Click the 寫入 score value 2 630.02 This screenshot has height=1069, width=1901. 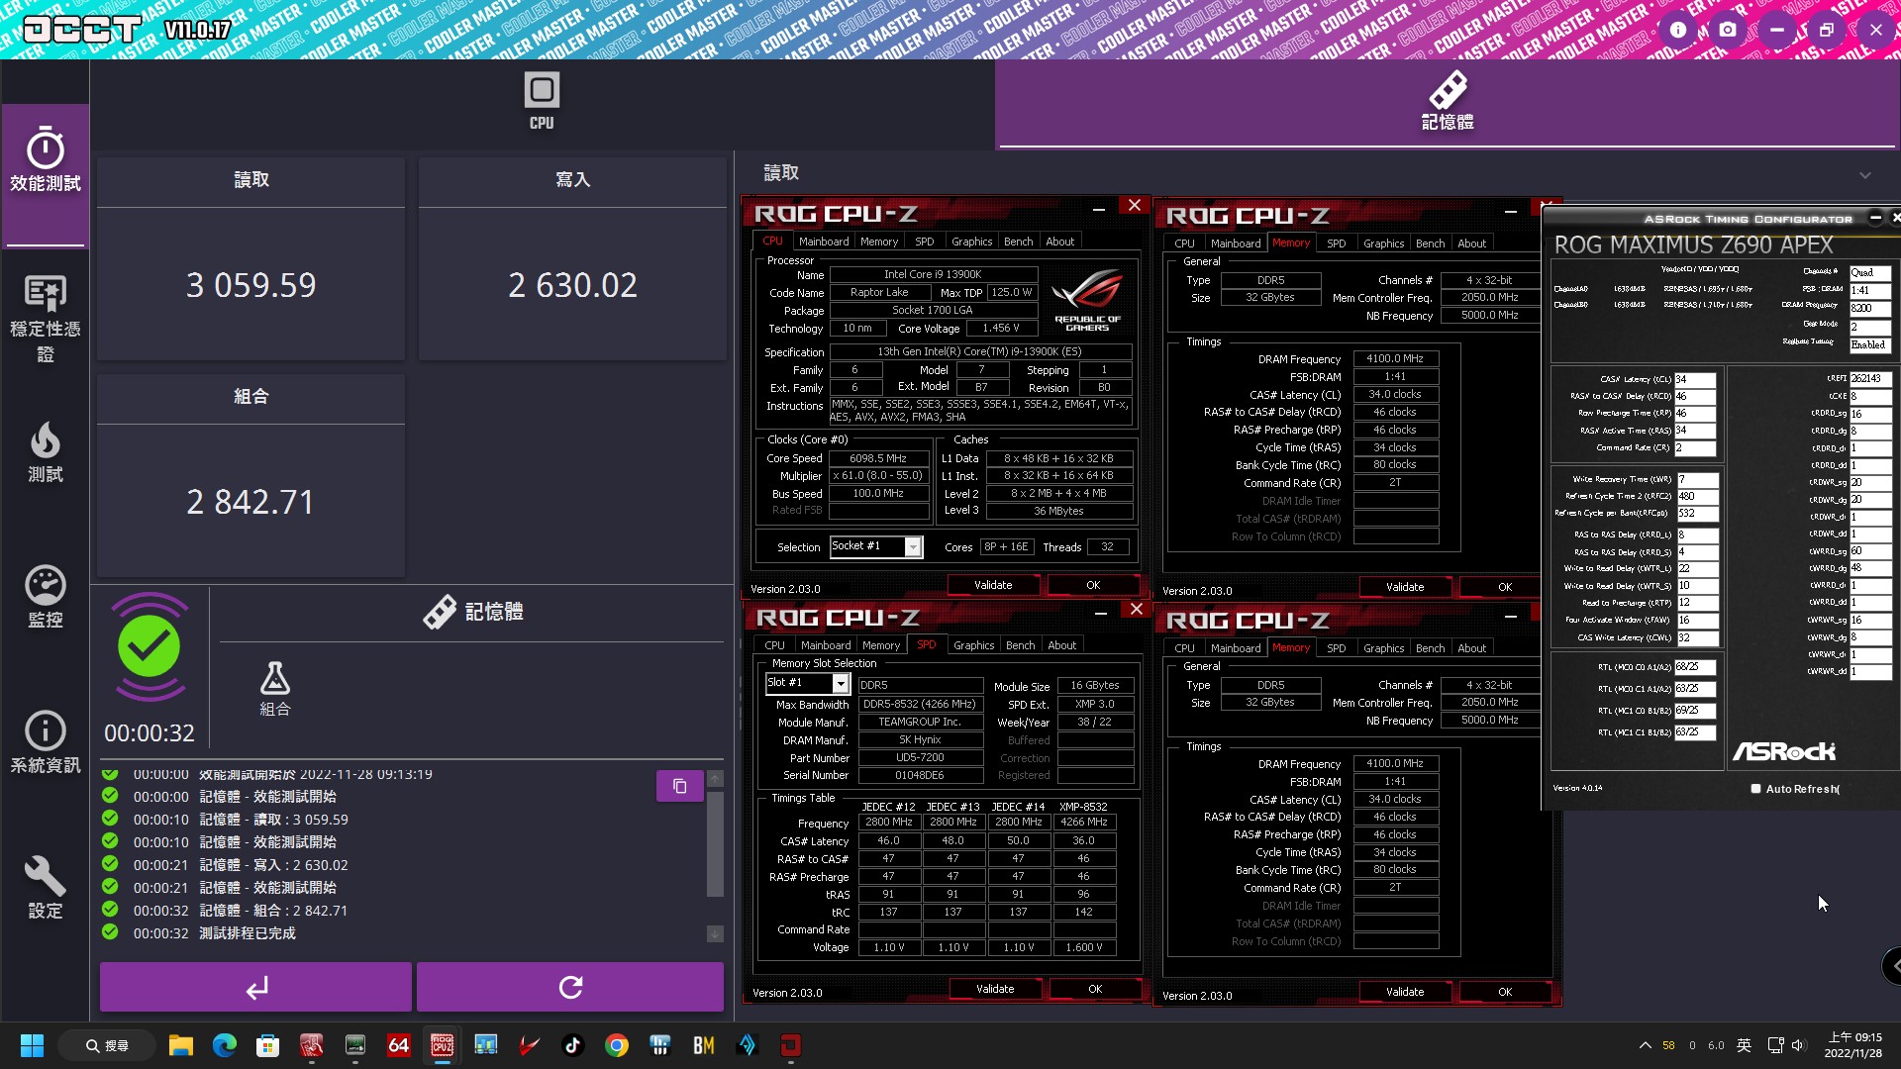coord(572,285)
